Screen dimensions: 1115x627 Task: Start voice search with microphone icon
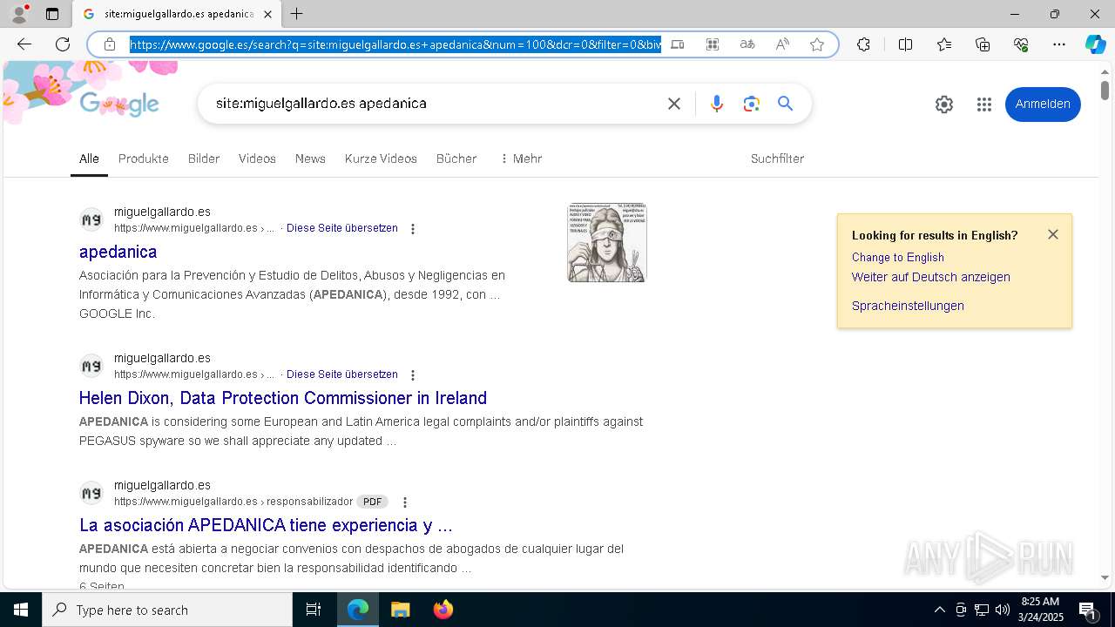click(717, 104)
